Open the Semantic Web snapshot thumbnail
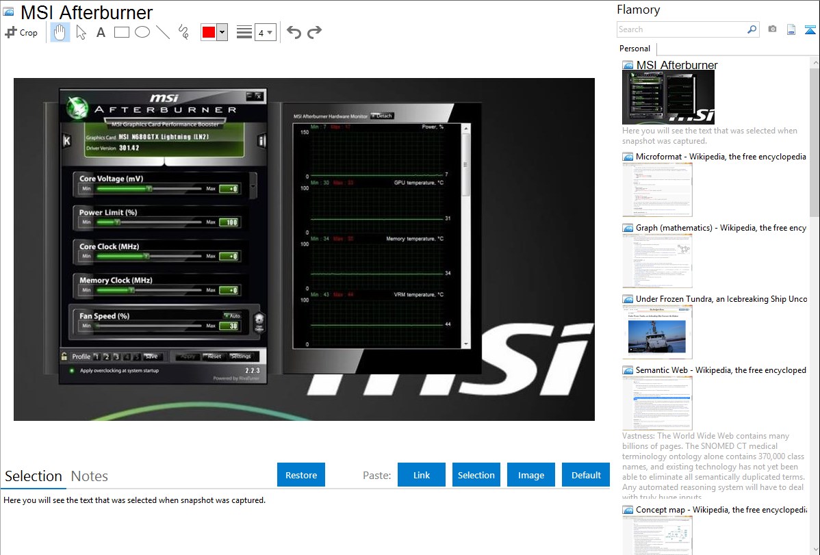This screenshot has width=820, height=555. coord(657,403)
